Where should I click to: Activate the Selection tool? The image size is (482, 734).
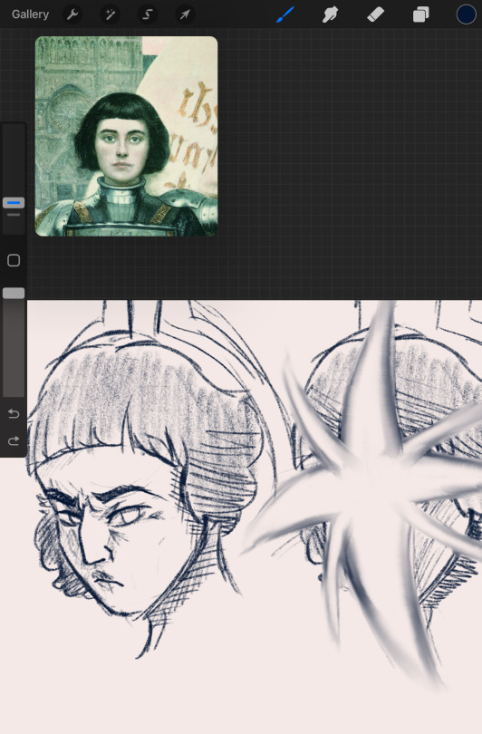pyautogui.click(x=148, y=14)
